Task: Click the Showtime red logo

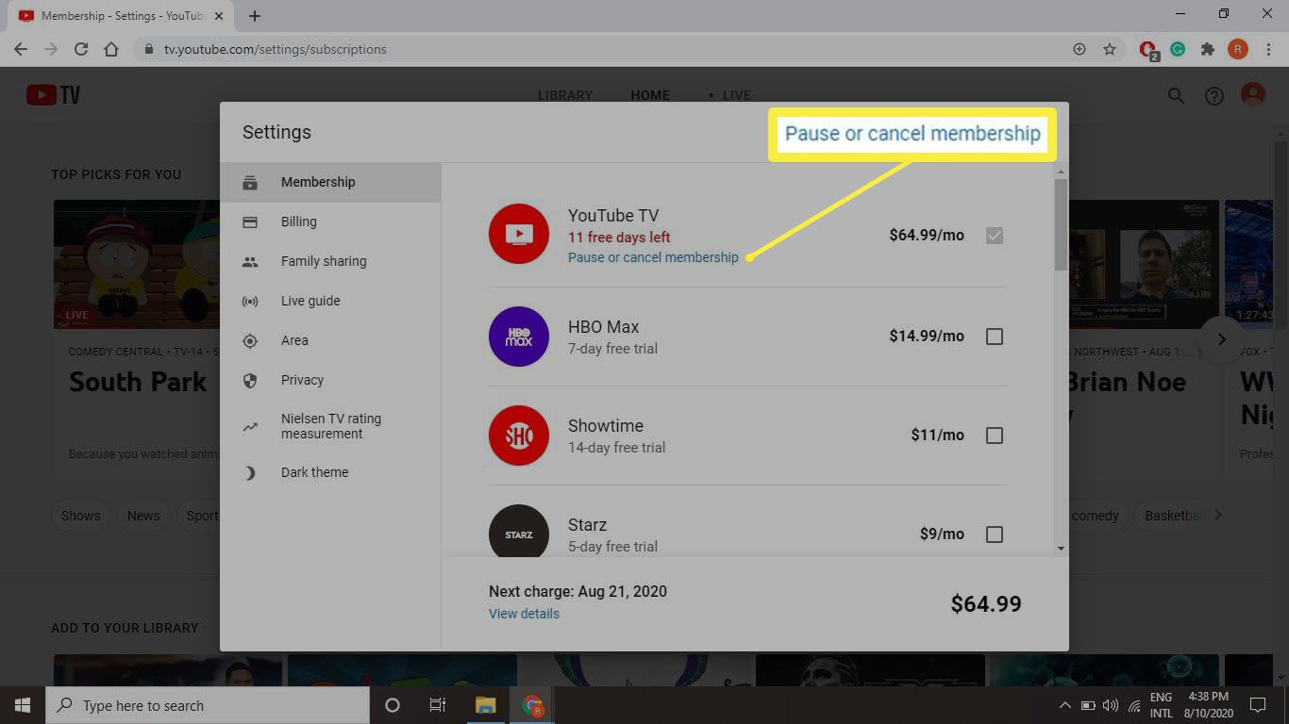Action: point(519,436)
